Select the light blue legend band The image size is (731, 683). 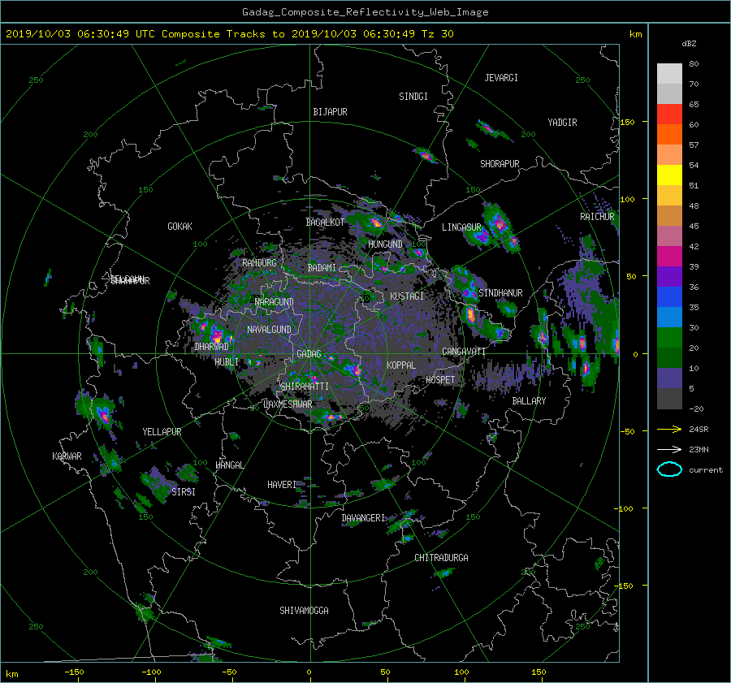click(669, 317)
